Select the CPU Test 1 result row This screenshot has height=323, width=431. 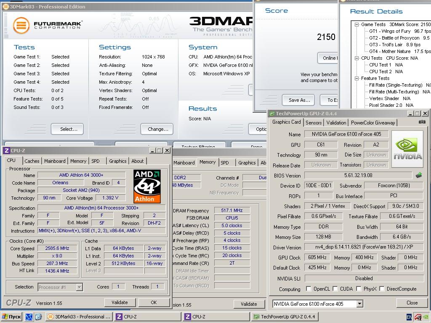[x=386, y=65]
